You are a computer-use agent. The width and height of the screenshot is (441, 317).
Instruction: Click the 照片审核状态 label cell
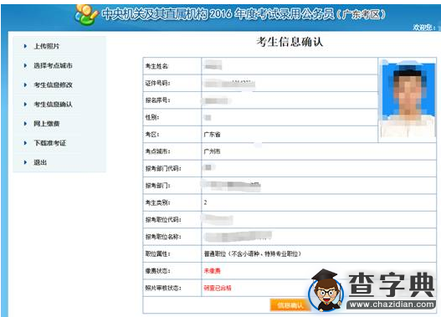tap(172, 288)
